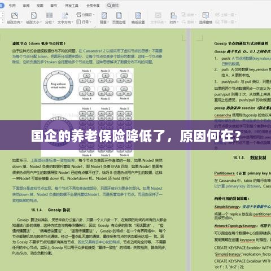Screen dimensions: 271x271
Task: Switch to the 开发工具 developer tab
Action: [x=72, y=6]
